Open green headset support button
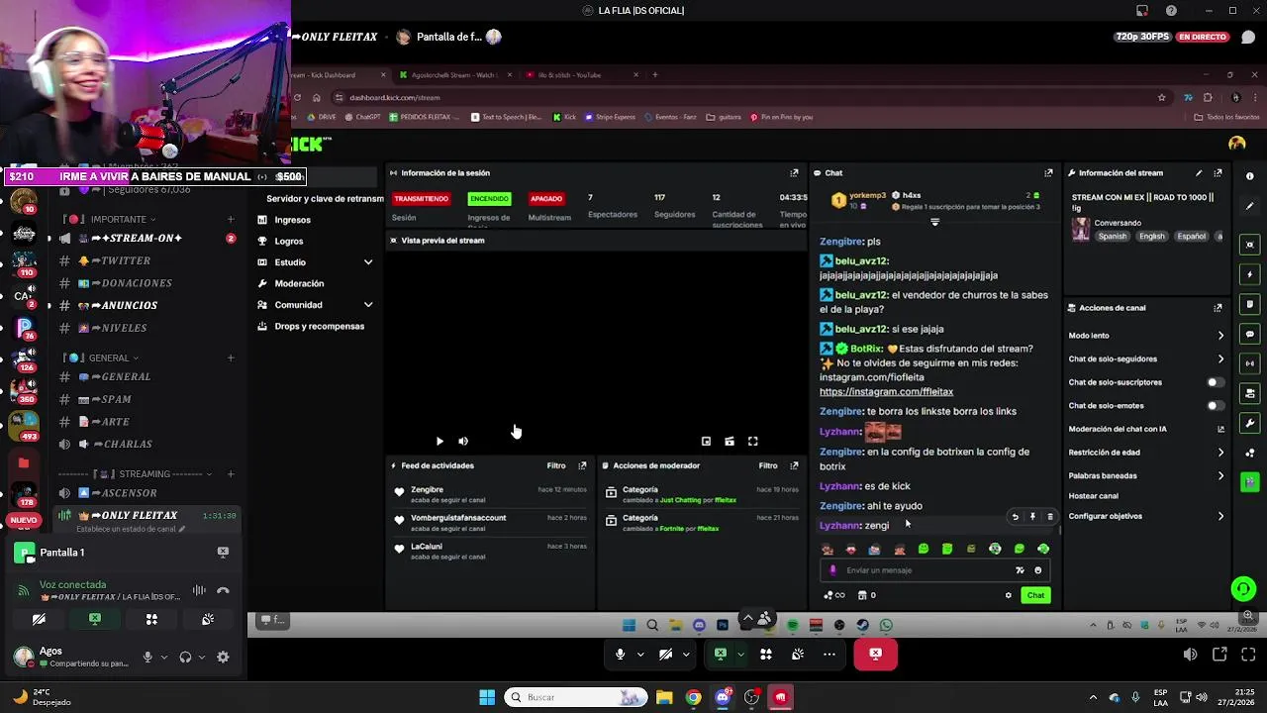The width and height of the screenshot is (1267, 713). (1243, 589)
